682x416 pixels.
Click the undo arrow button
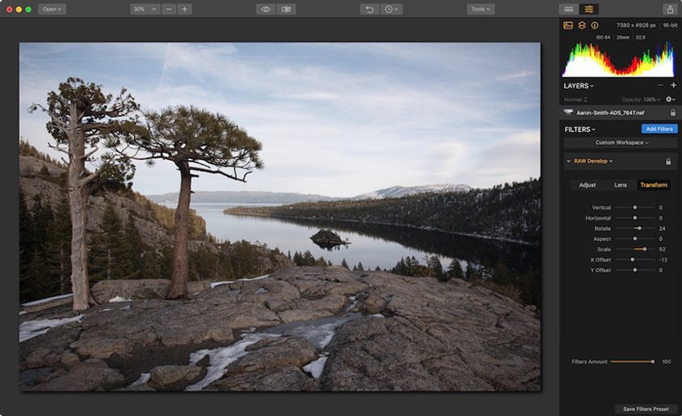pos(369,9)
